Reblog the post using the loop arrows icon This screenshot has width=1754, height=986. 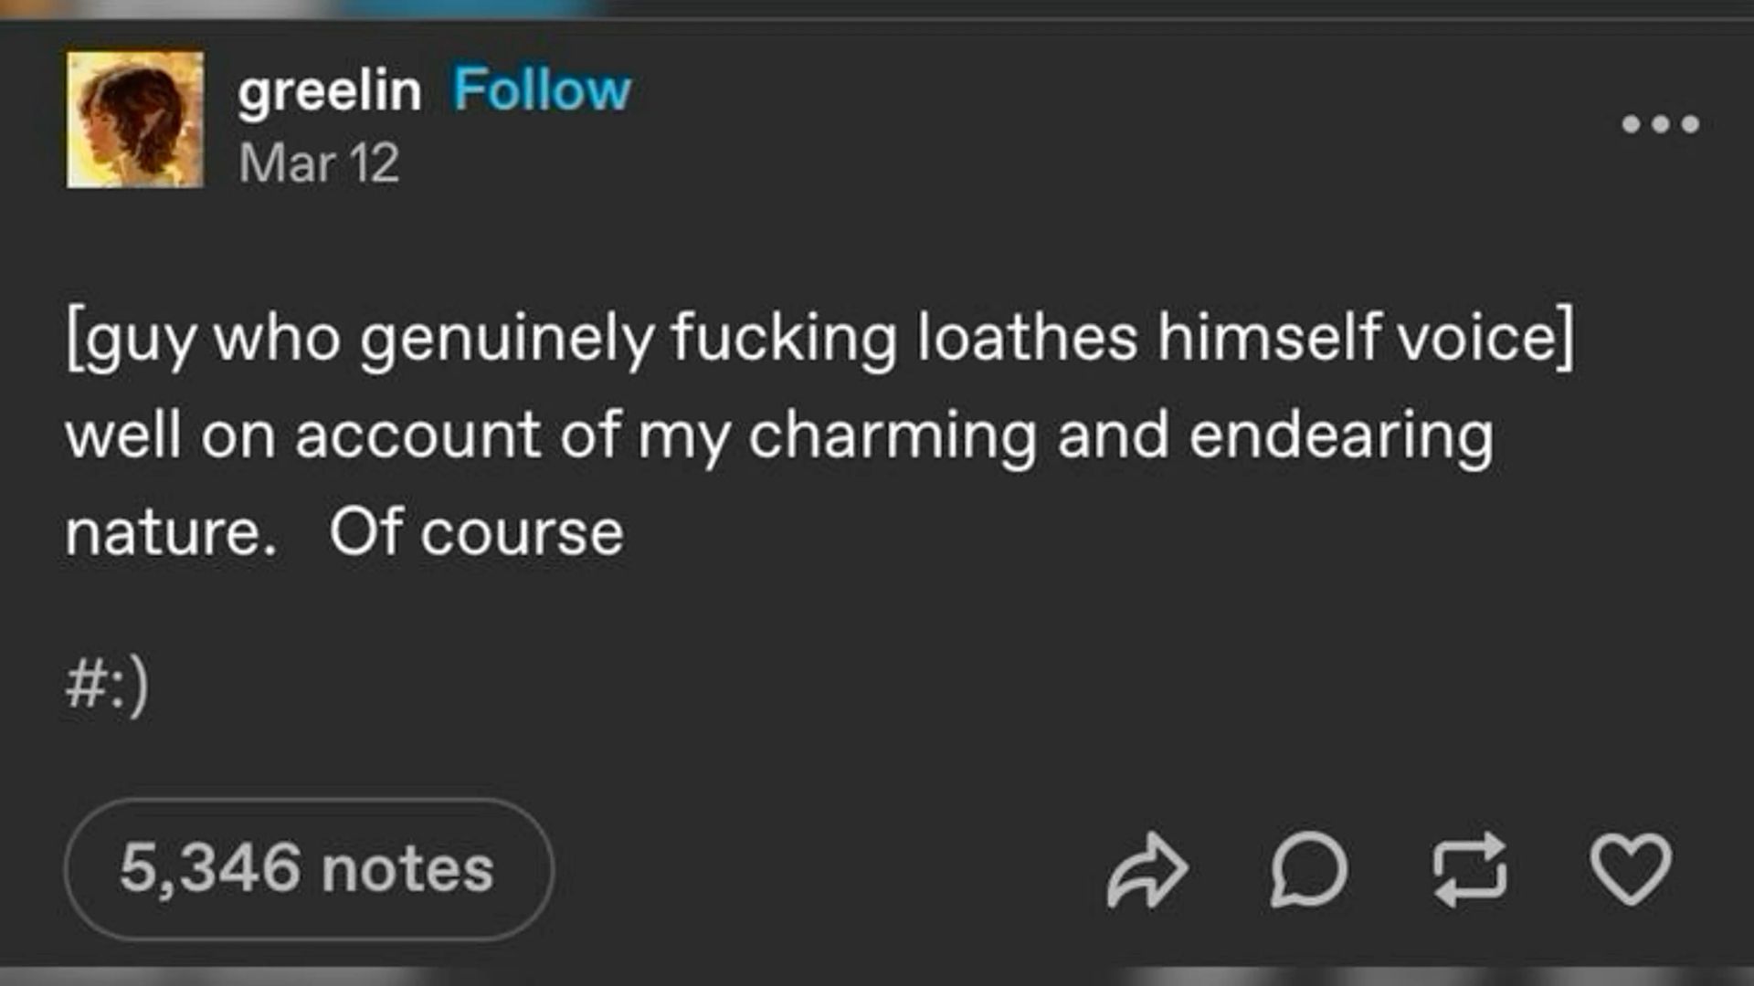point(1469,869)
